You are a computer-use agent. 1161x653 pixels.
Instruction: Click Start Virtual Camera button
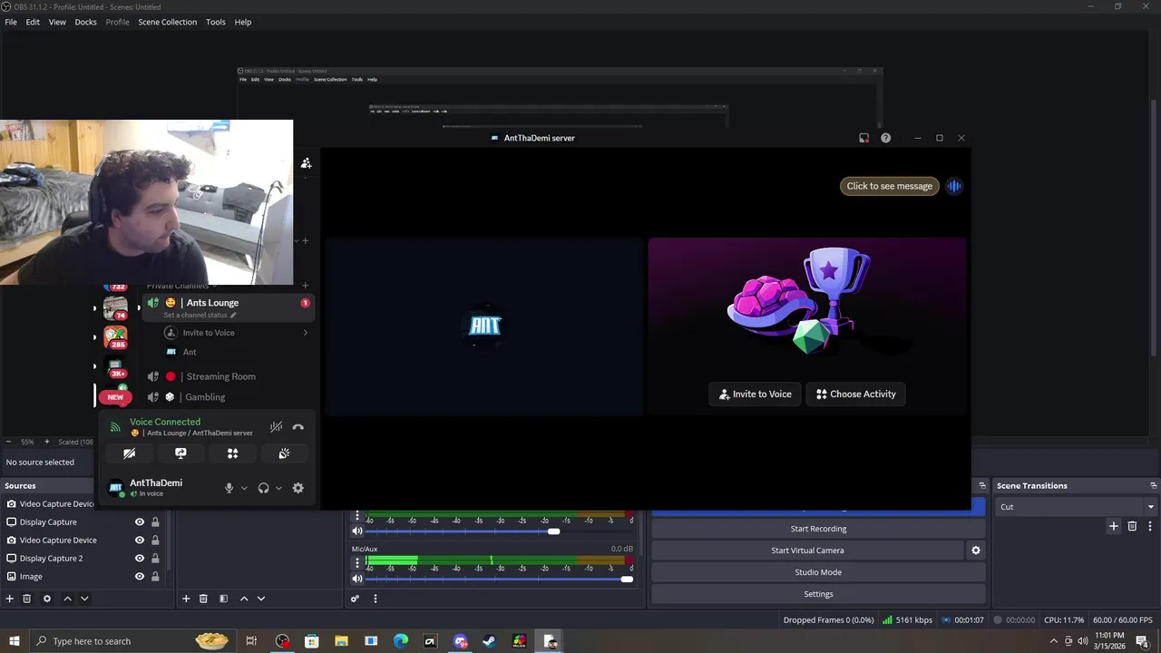click(807, 551)
